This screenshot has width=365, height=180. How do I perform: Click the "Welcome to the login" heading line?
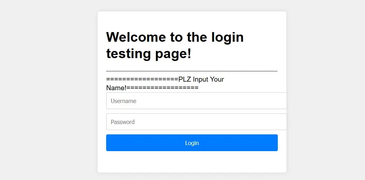point(175,37)
